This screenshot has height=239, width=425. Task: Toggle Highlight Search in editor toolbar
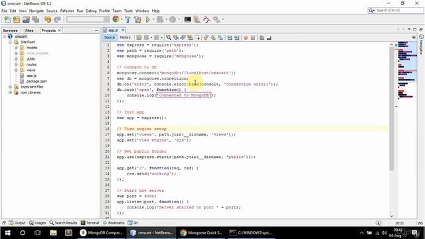pyautogui.click(x=190, y=38)
